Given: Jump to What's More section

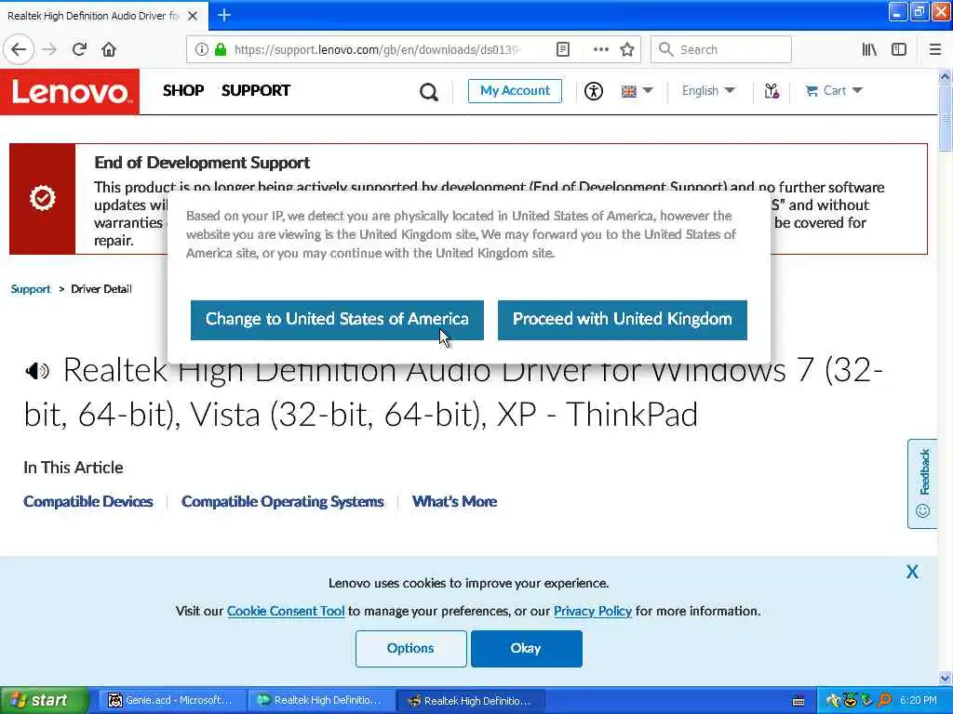Looking at the screenshot, I should [454, 501].
